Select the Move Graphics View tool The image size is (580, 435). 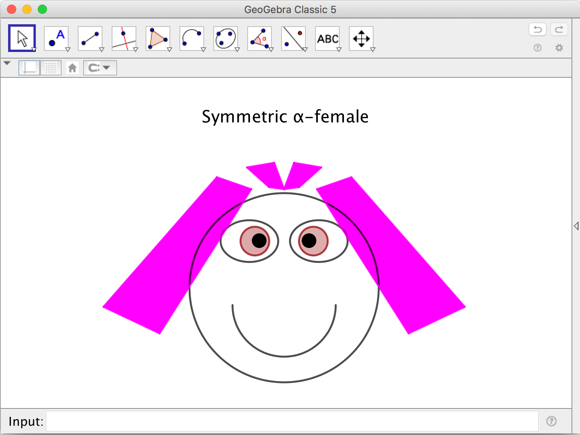(361, 38)
